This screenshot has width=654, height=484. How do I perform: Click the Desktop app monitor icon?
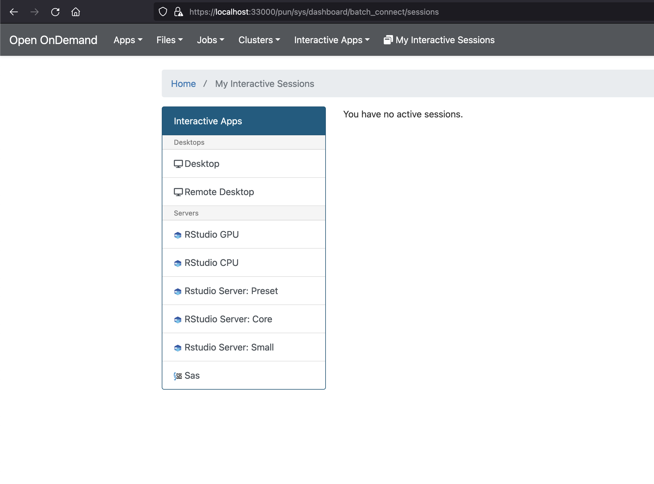[x=178, y=163]
